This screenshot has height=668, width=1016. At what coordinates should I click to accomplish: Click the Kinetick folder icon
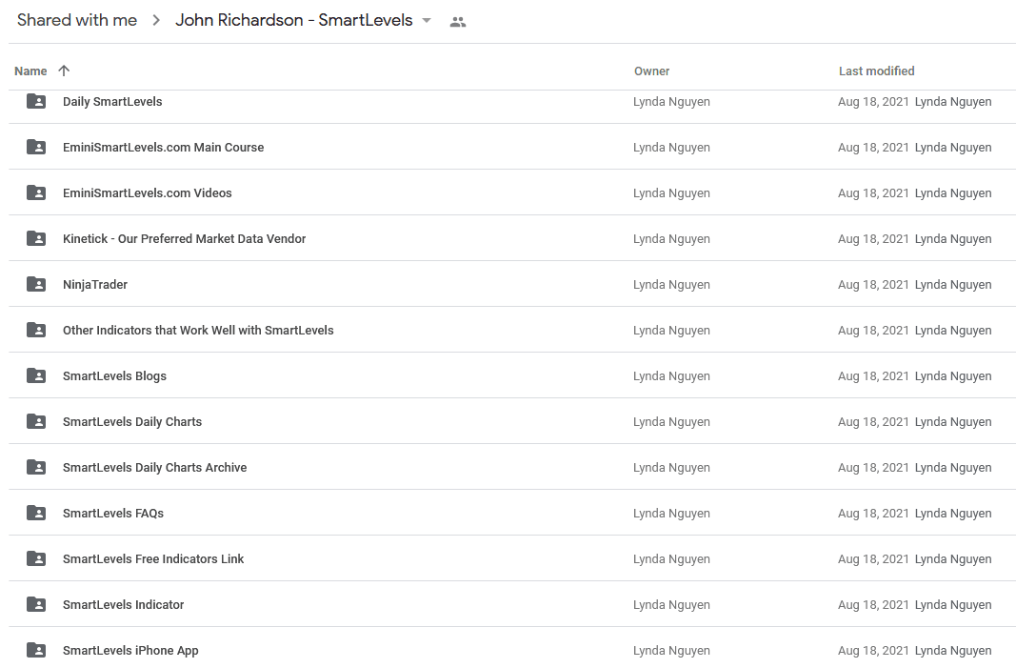(35, 238)
